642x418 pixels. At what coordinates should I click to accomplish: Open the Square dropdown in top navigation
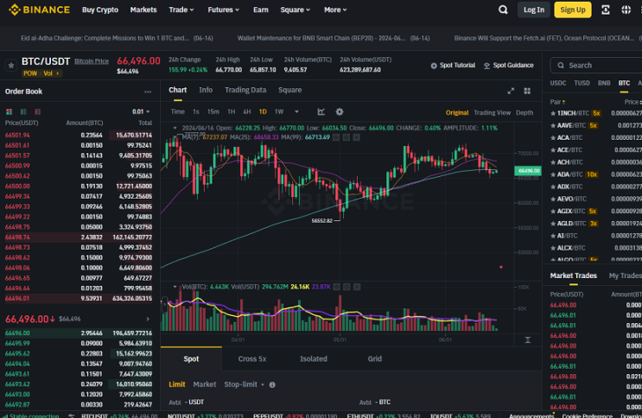[x=296, y=9]
